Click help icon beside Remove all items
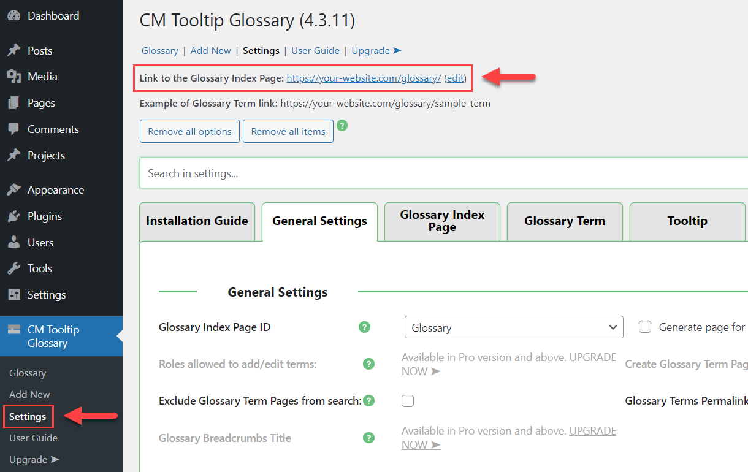Screen dimensions: 748x472 coord(342,126)
